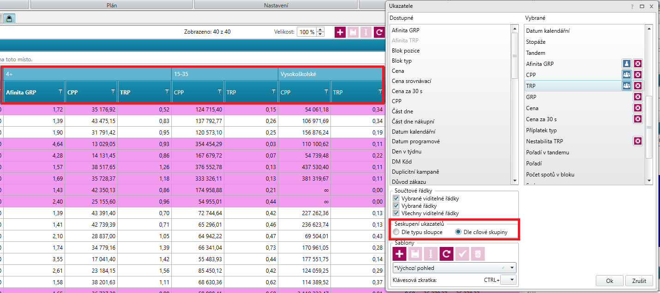Image resolution: width=660 pixels, height=293 pixels.
Task: Click the single-person target group icon for Afinita GRP
Action: coord(626,64)
